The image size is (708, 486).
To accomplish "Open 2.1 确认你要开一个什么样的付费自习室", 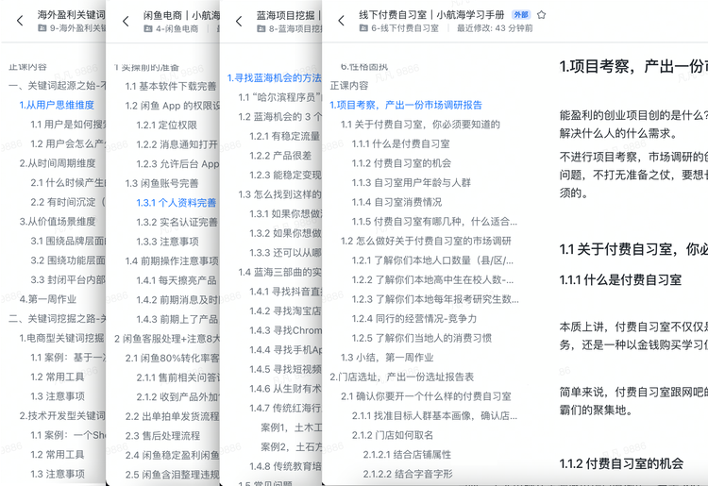I will [426, 396].
